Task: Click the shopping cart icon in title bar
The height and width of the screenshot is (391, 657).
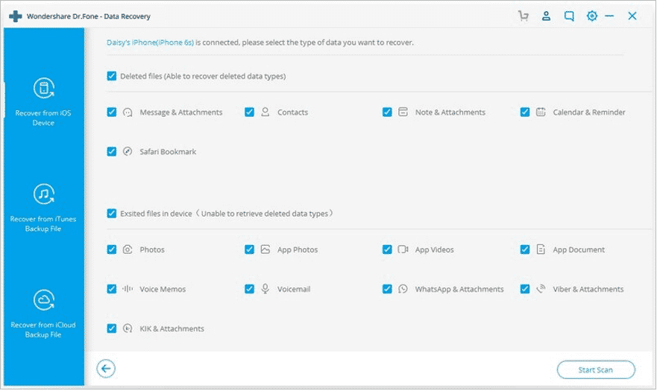Action: [x=524, y=16]
